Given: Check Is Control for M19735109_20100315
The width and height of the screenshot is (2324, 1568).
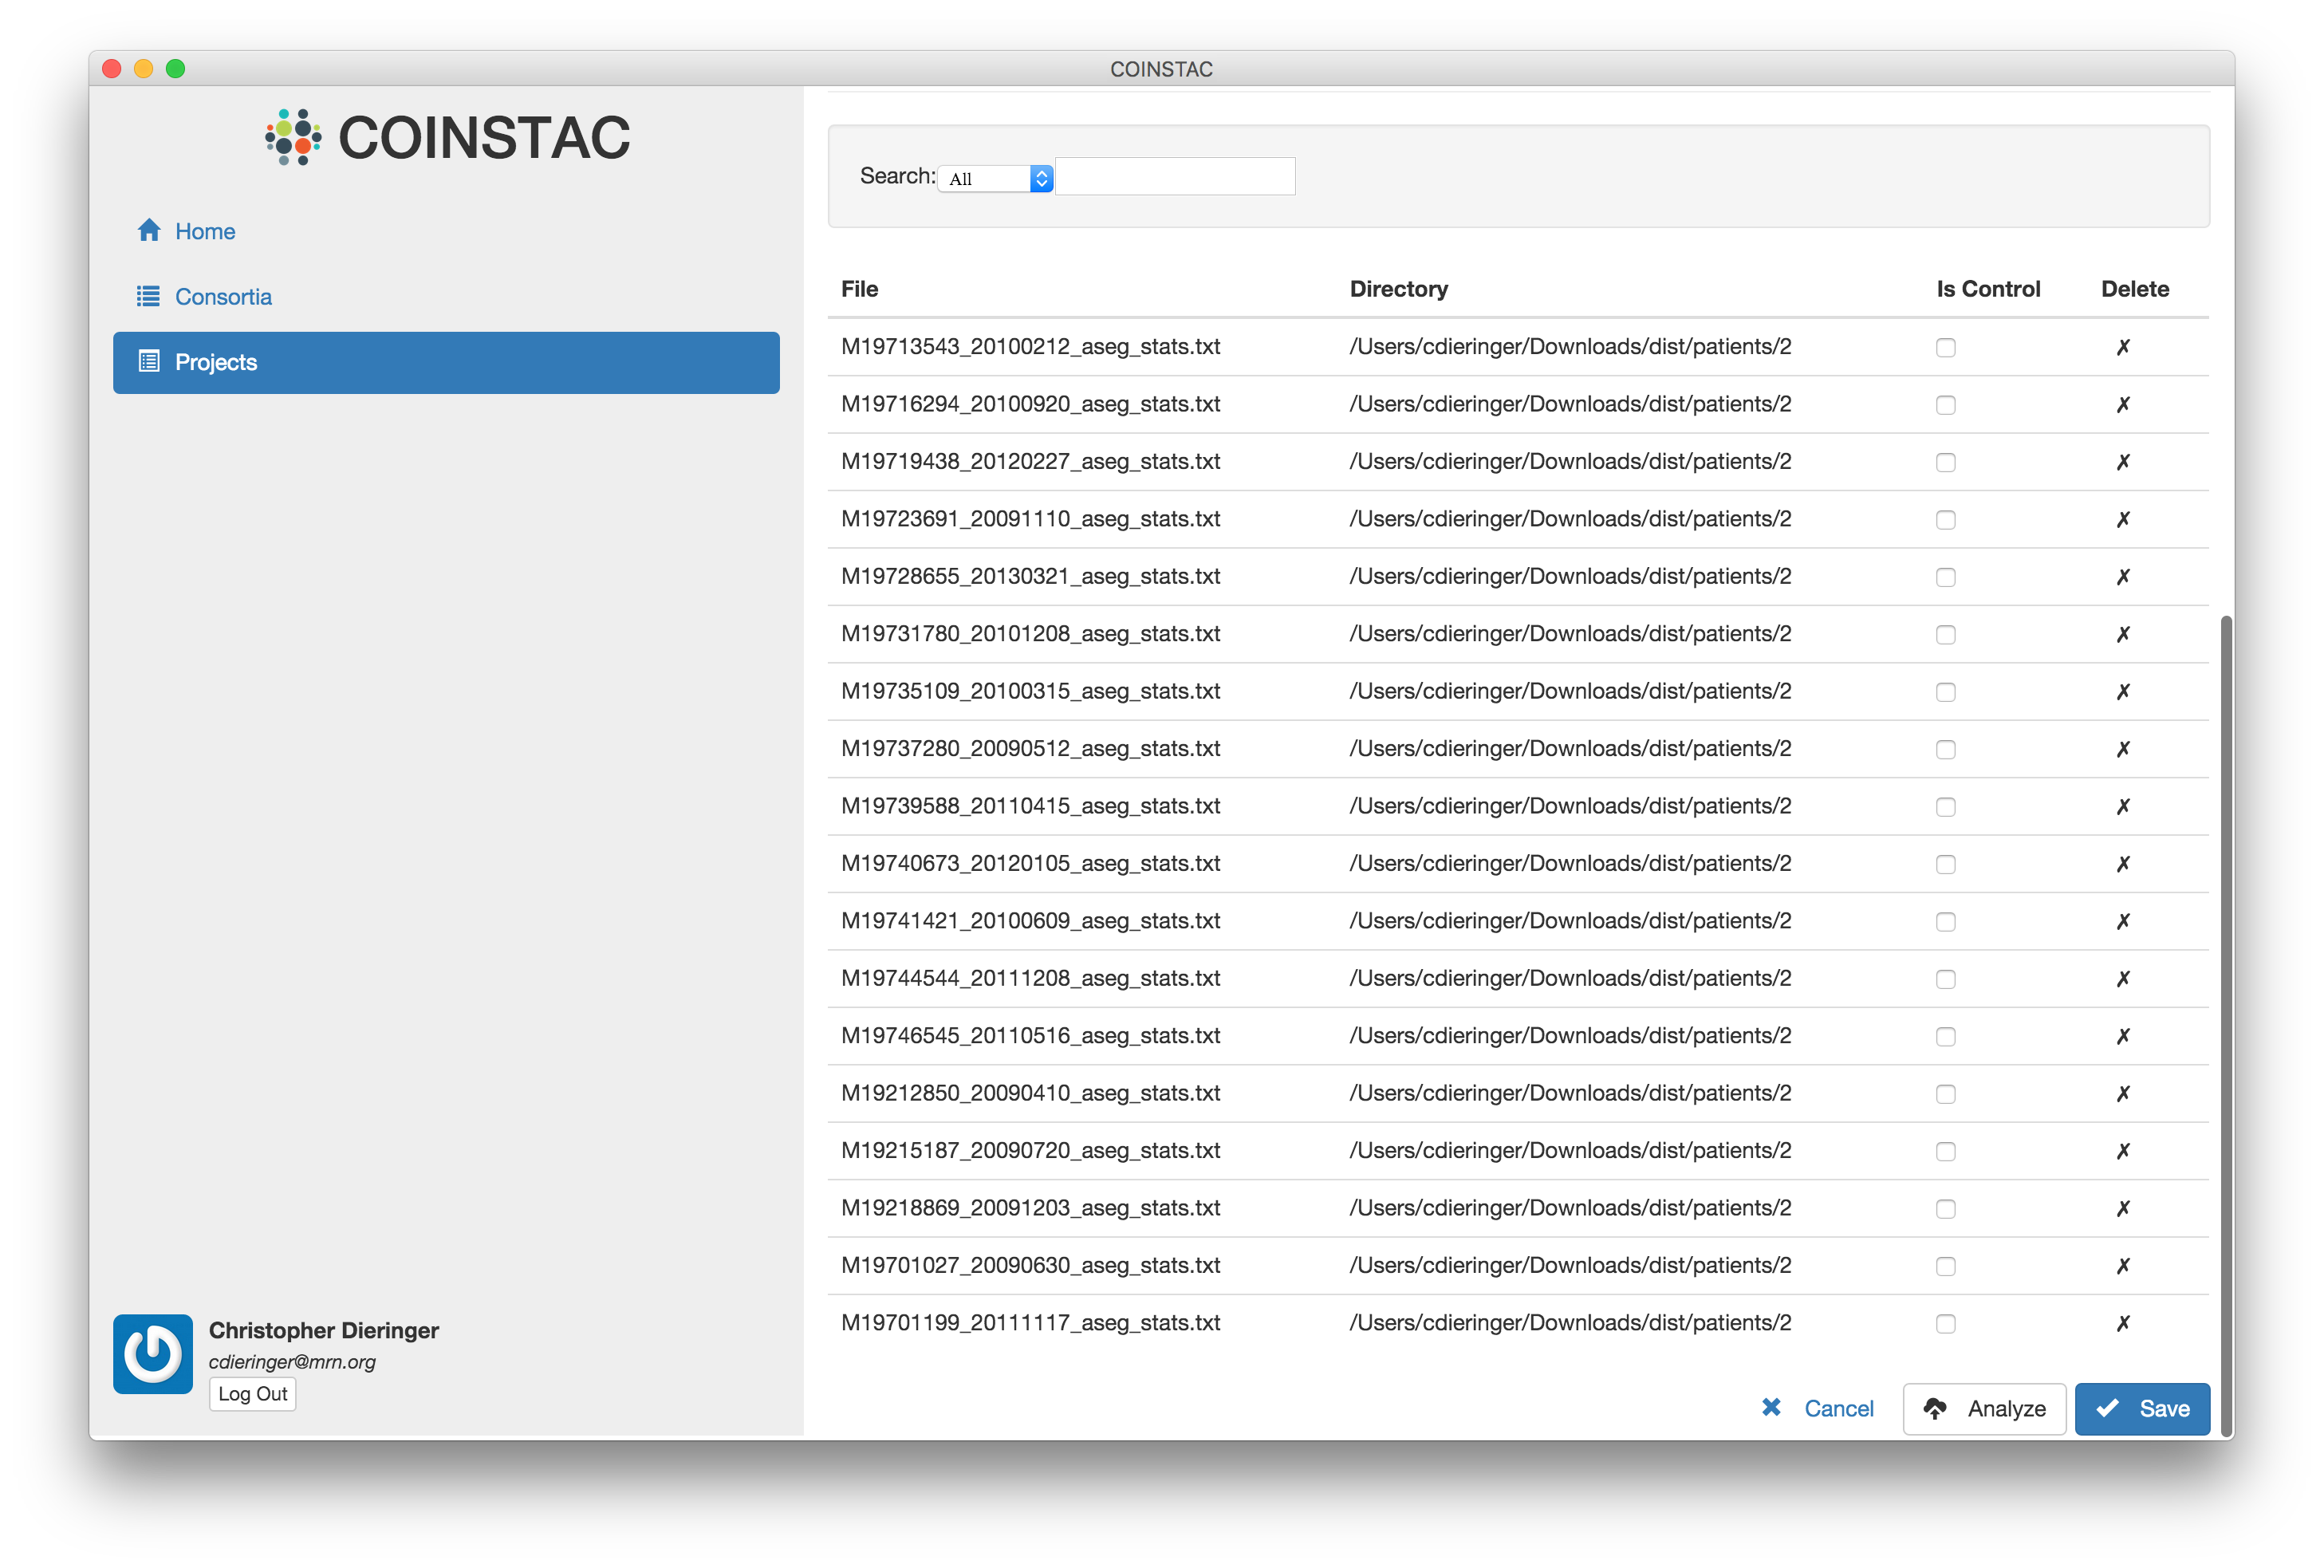Looking at the screenshot, I should tap(1945, 692).
